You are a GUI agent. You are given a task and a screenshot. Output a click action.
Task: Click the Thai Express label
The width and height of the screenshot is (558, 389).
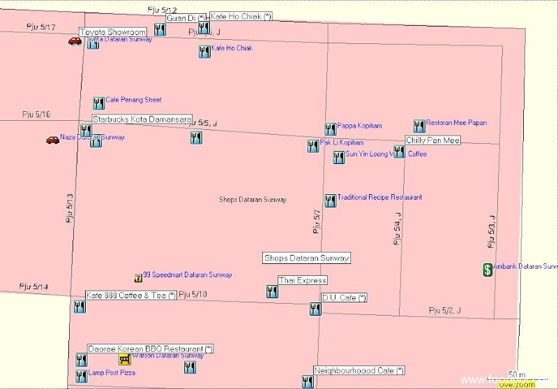point(303,280)
